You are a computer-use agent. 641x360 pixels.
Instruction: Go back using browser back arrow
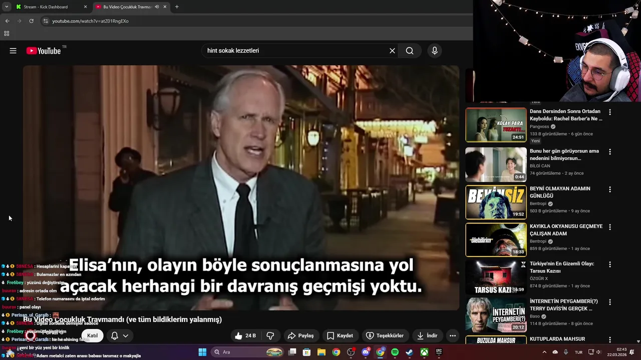tap(7, 21)
